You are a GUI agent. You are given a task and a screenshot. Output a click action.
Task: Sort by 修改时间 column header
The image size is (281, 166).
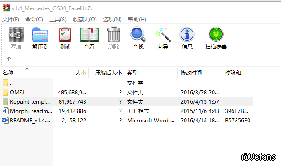200,73
